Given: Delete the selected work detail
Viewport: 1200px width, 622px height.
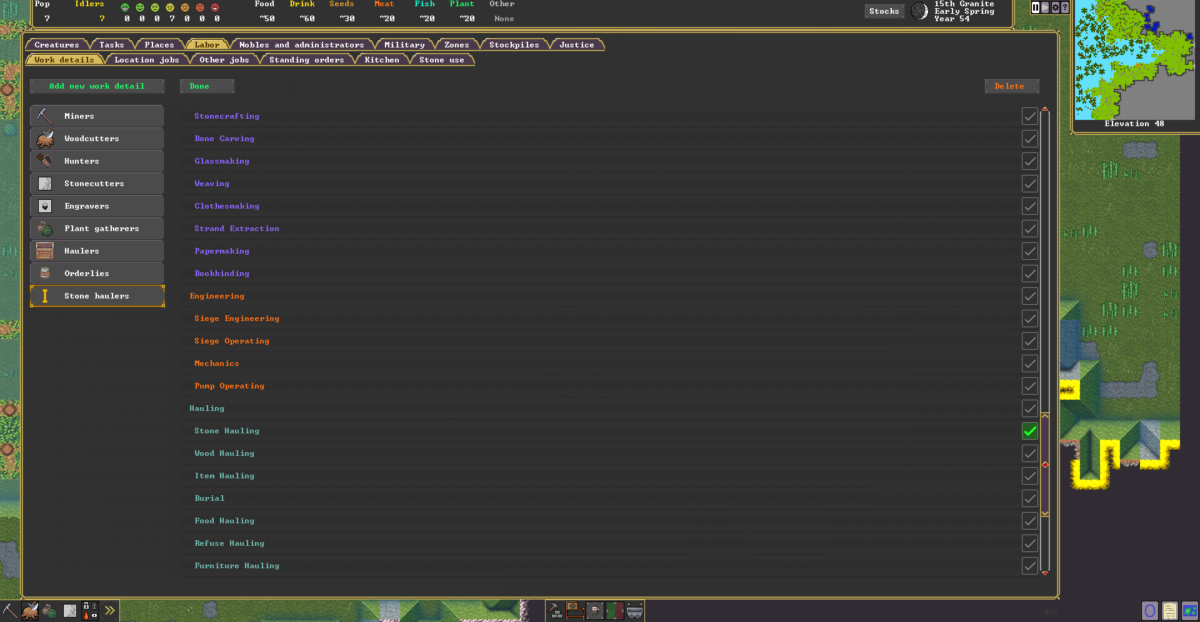Looking at the screenshot, I should [x=1012, y=86].
